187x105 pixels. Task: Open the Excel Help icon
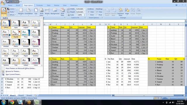[176, 5]
